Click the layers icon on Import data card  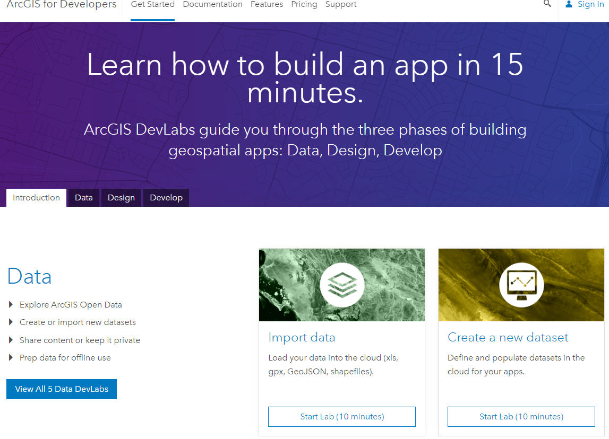342,285
